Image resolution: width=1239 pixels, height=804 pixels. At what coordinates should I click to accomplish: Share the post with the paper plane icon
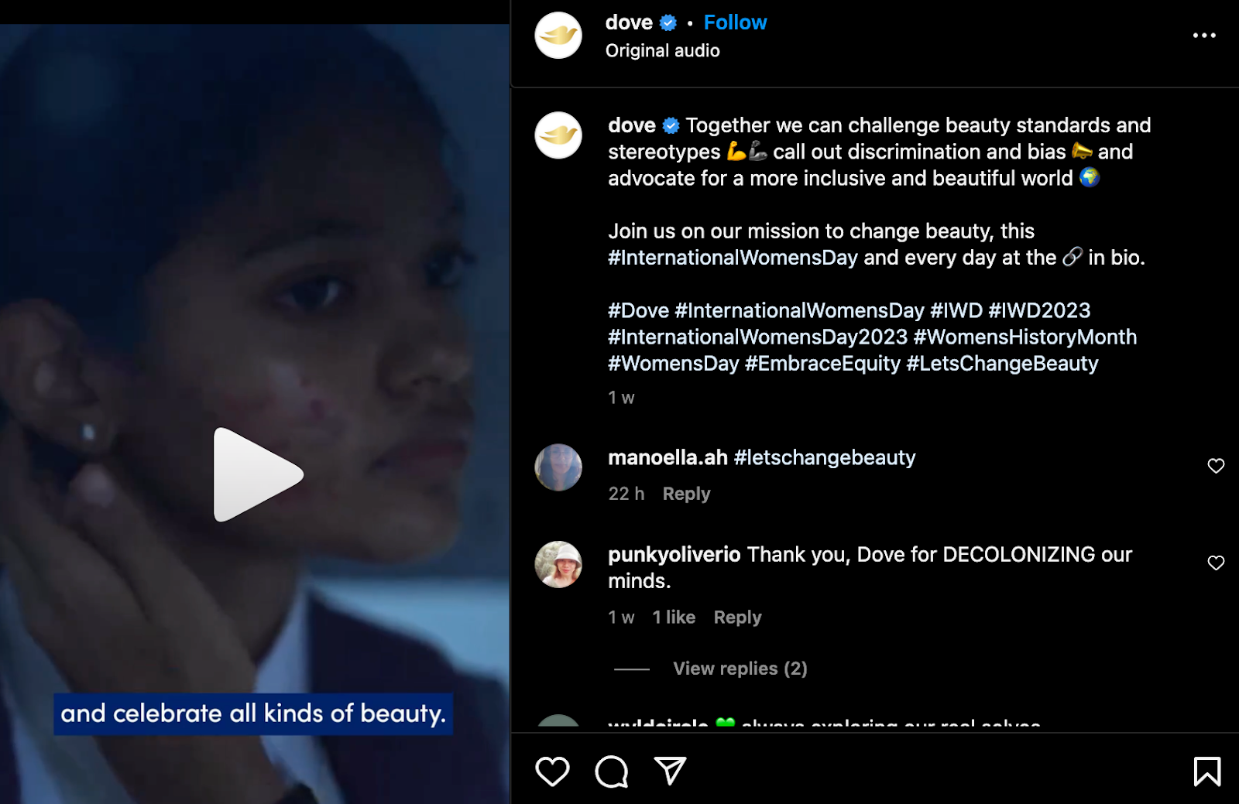[671, 771]
